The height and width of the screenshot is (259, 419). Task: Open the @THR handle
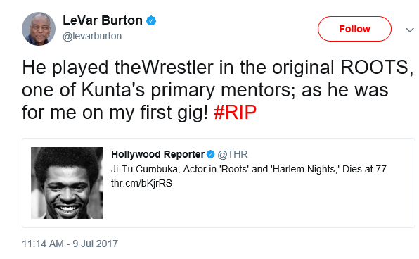[233, 154]
